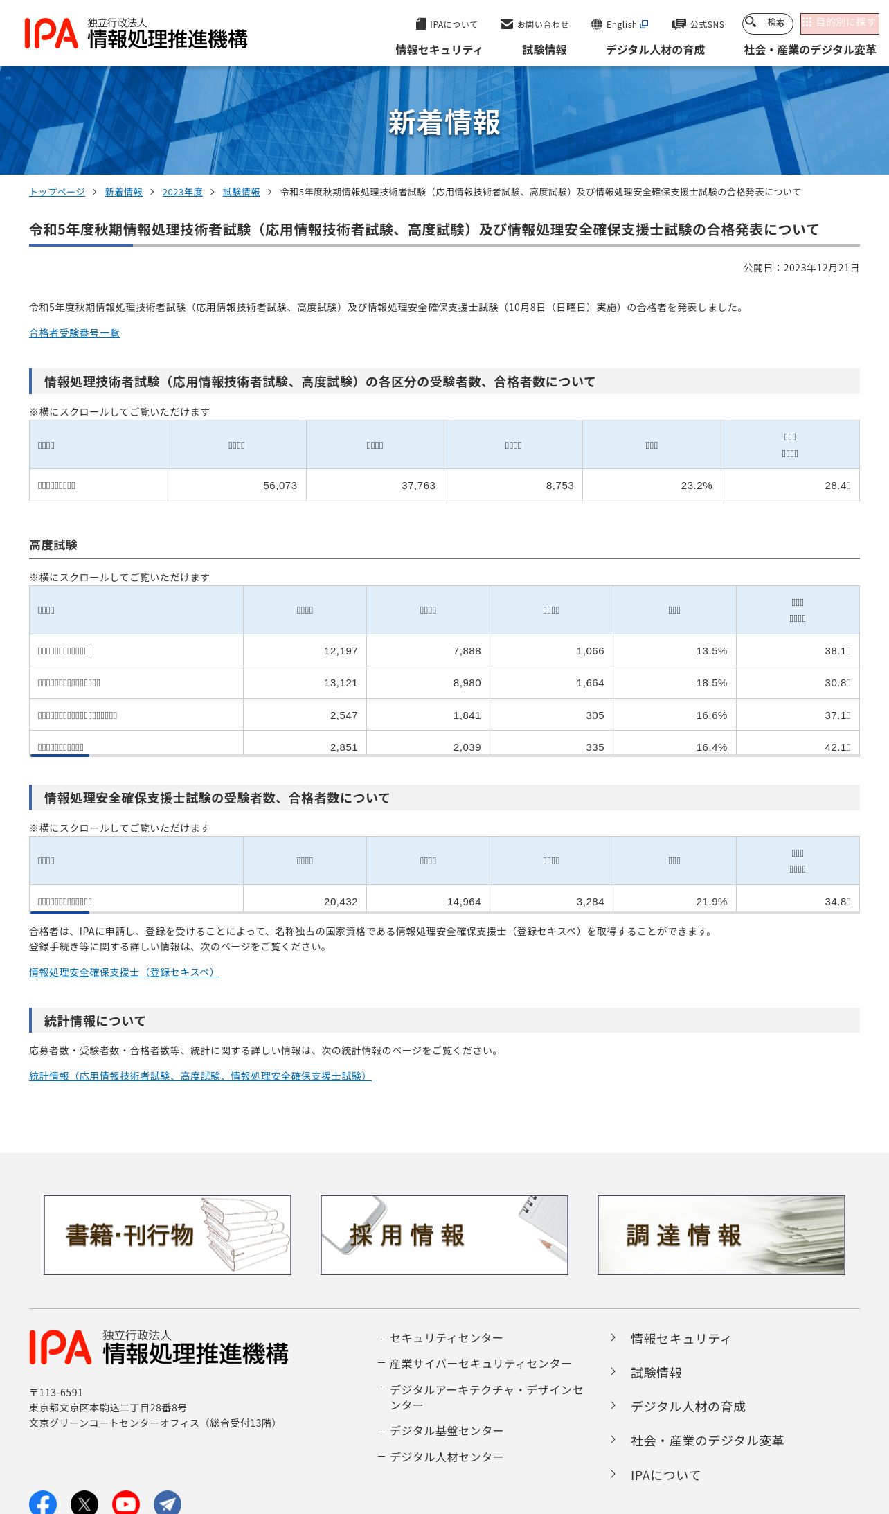Click the 公開日：2023年12月21日 date text
This screenshot has width=889, height=1514.
click(x=801, y=268)
